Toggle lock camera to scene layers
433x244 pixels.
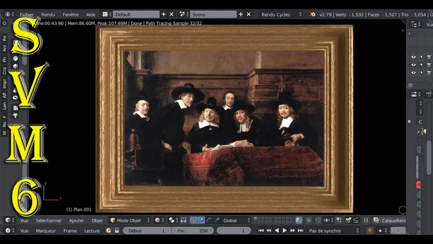299,220
